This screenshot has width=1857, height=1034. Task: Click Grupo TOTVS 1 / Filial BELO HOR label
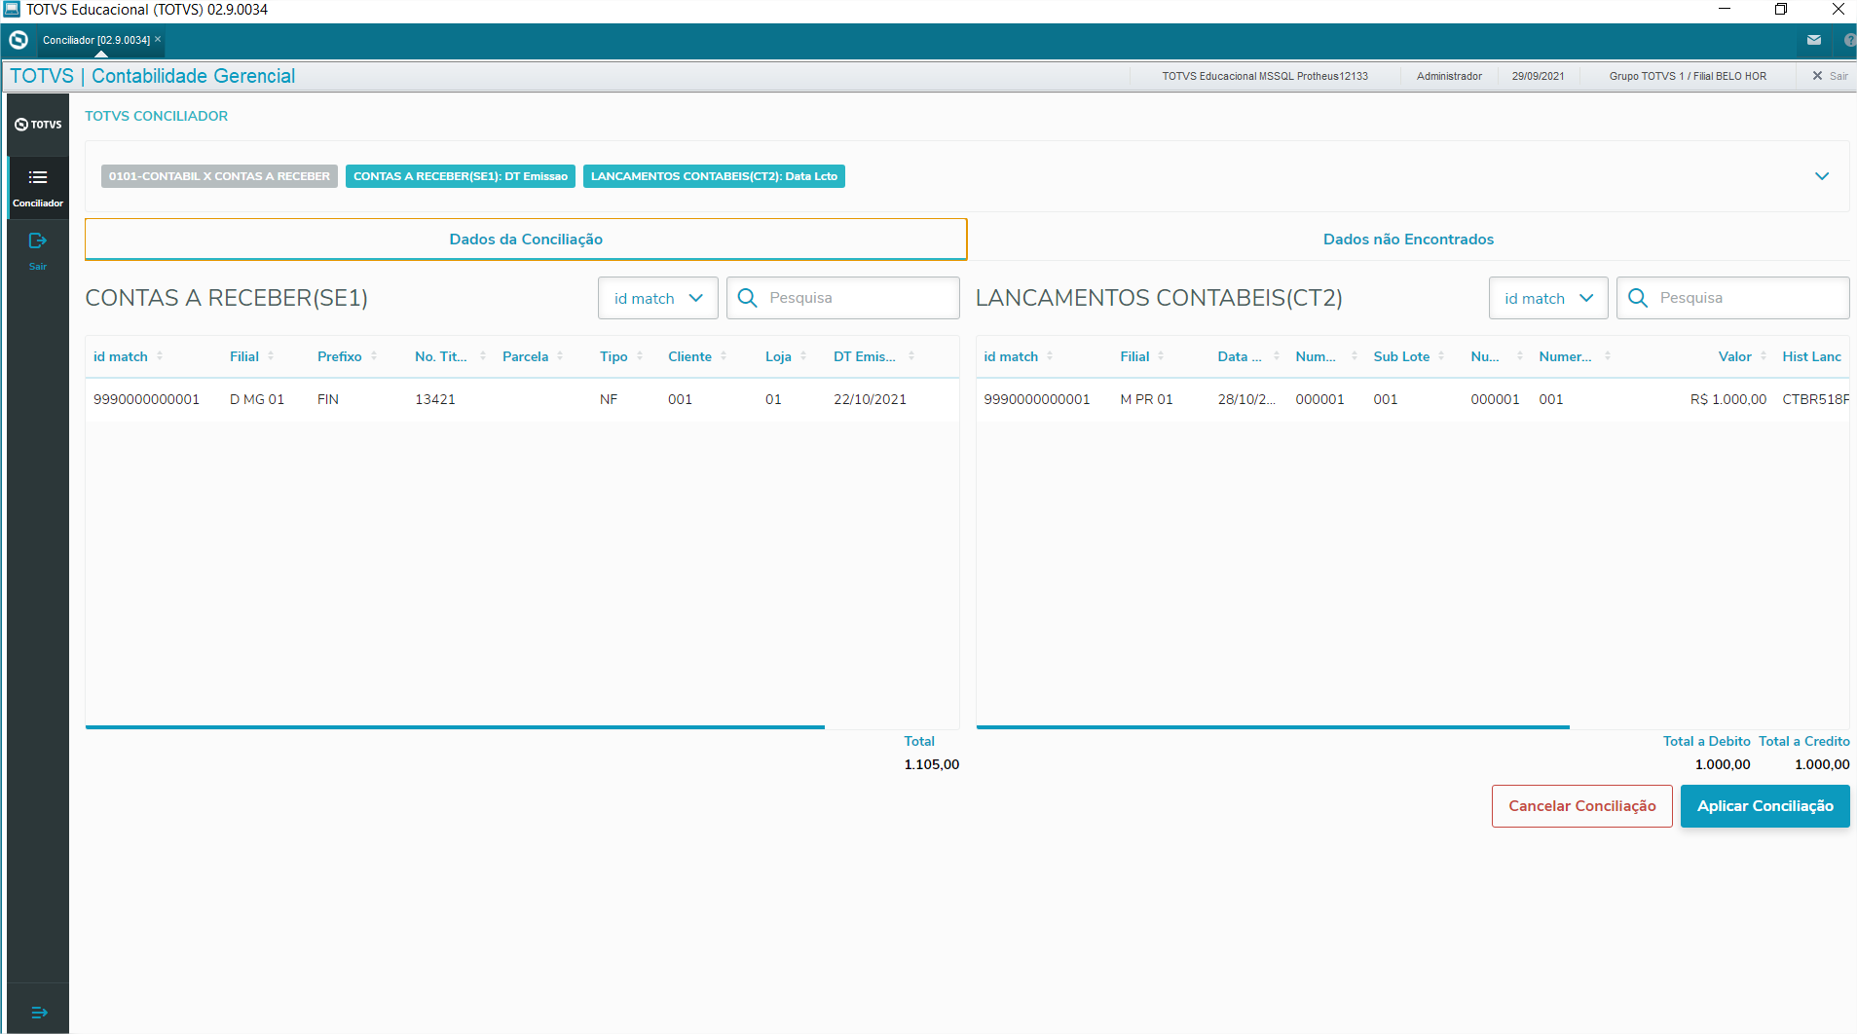point(1688,76)
